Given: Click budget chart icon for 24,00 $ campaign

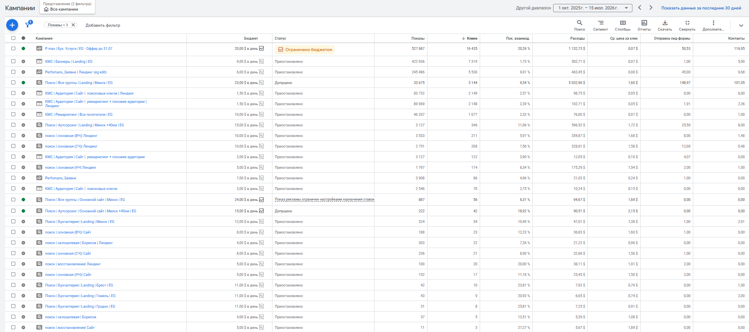Looking at the screenshot, I should (261, 199).
